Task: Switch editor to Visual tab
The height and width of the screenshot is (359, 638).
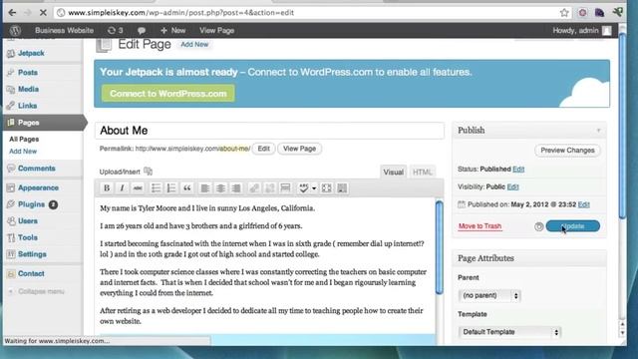Action: (393, 173)
